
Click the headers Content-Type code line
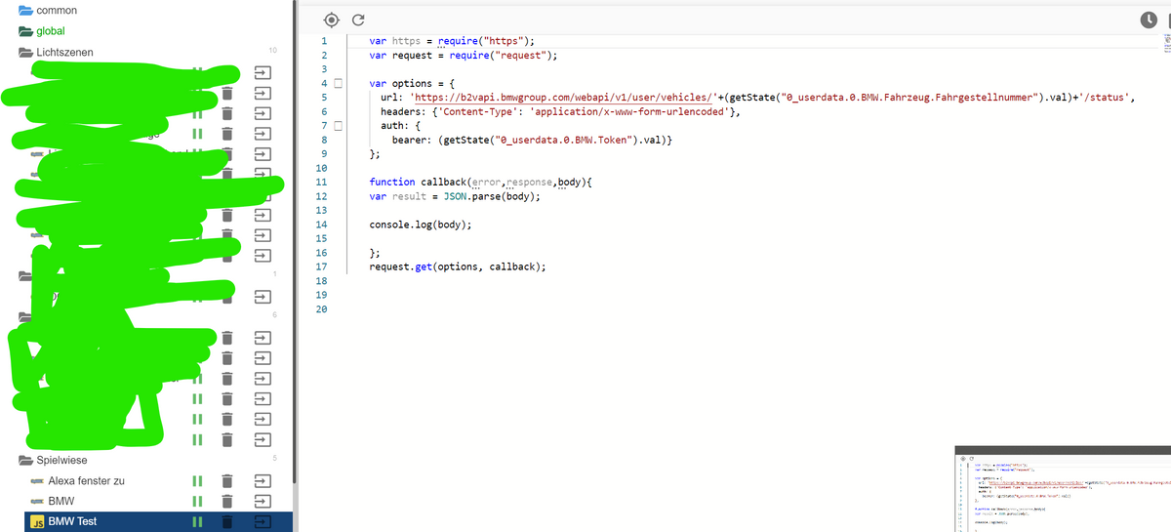tap(559, 112)
